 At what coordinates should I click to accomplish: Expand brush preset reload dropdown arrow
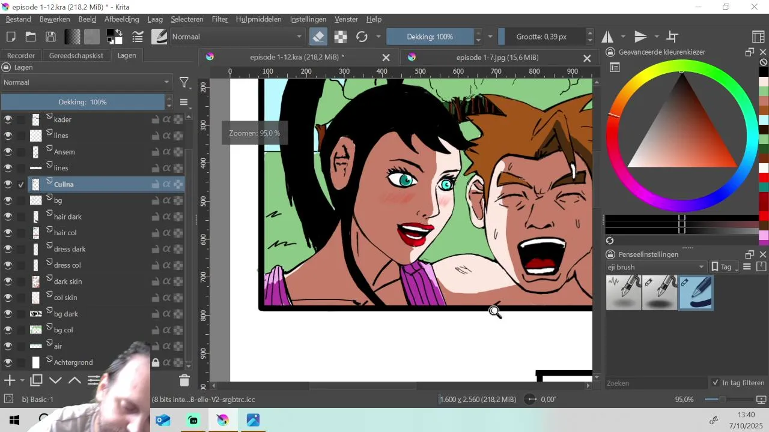pos(378,37)
